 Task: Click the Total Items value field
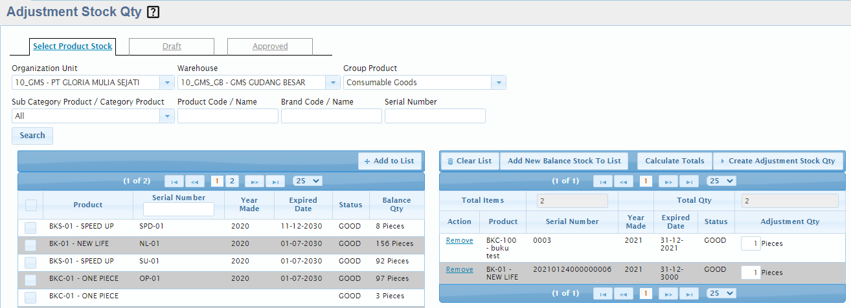[573, 201]
